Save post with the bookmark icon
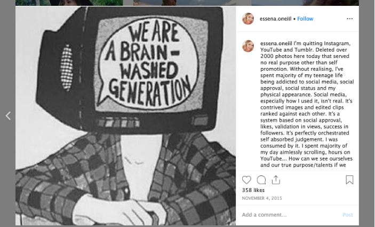 tap(349, 180)
